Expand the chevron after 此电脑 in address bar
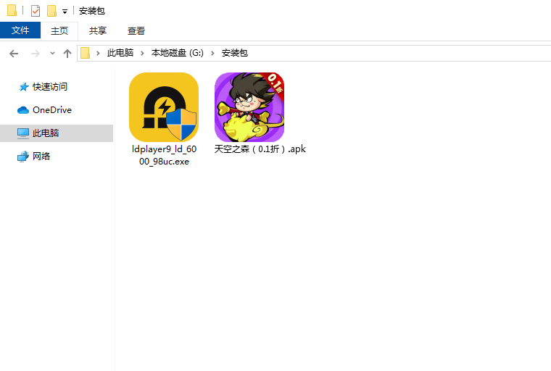Screen dimensions: 551x371 143,53
